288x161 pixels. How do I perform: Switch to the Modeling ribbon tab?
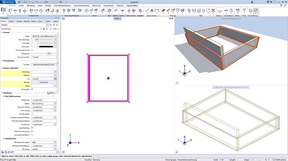coord(31,6)
